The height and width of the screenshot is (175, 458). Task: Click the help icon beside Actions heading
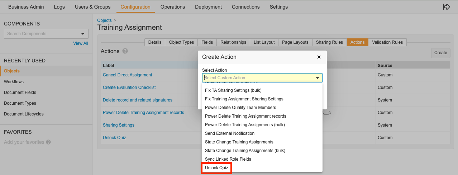pyautogui.click(x=125, y=51)
